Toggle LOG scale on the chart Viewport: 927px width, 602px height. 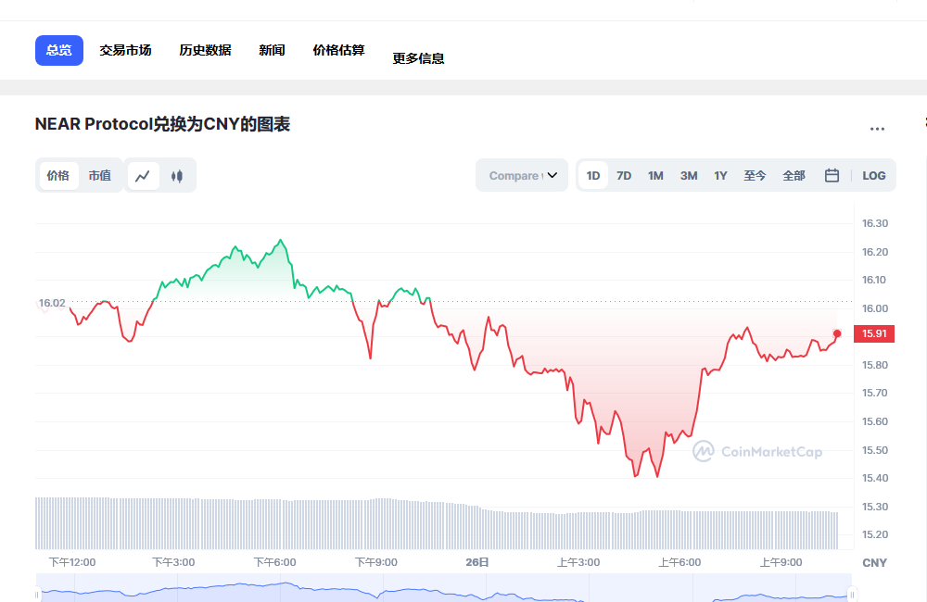874,175
